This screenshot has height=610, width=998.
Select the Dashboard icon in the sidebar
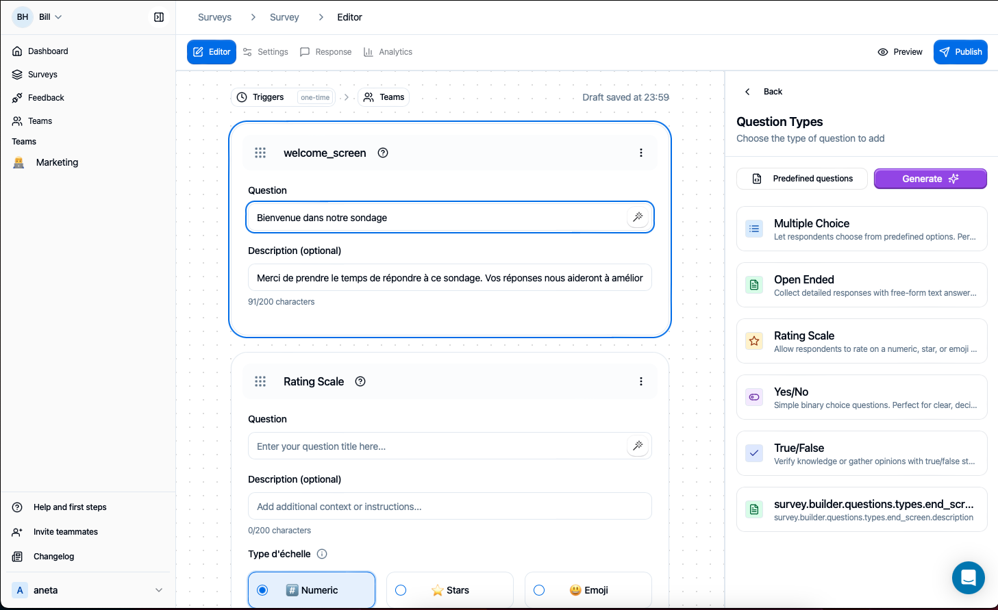tap(16, 51)
